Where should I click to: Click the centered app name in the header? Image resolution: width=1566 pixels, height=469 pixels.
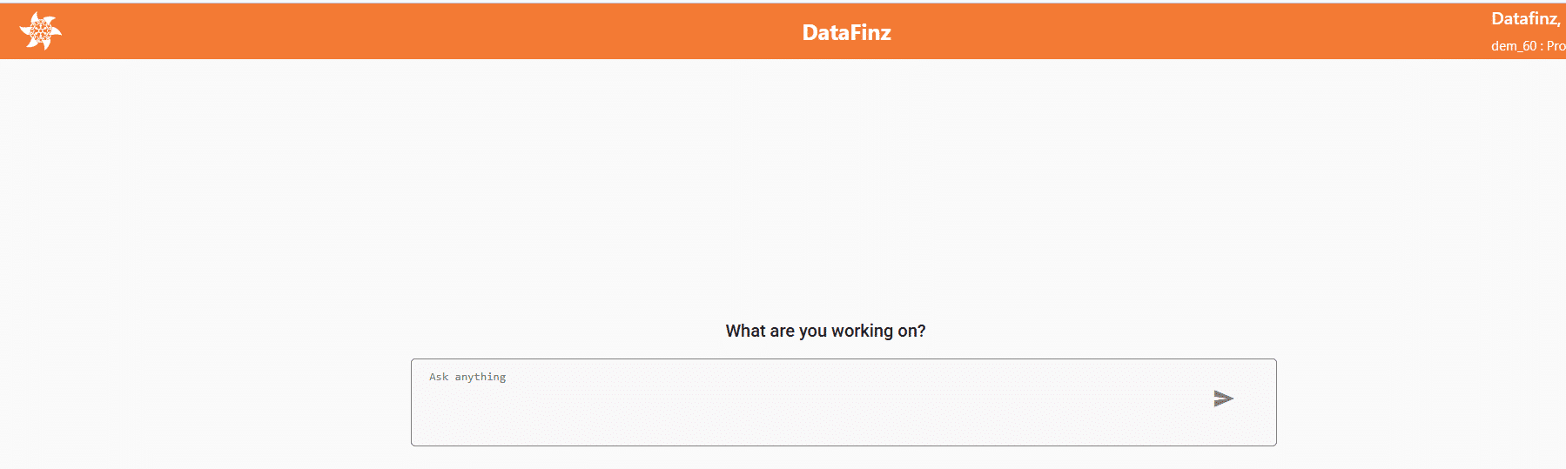(846, 32)
